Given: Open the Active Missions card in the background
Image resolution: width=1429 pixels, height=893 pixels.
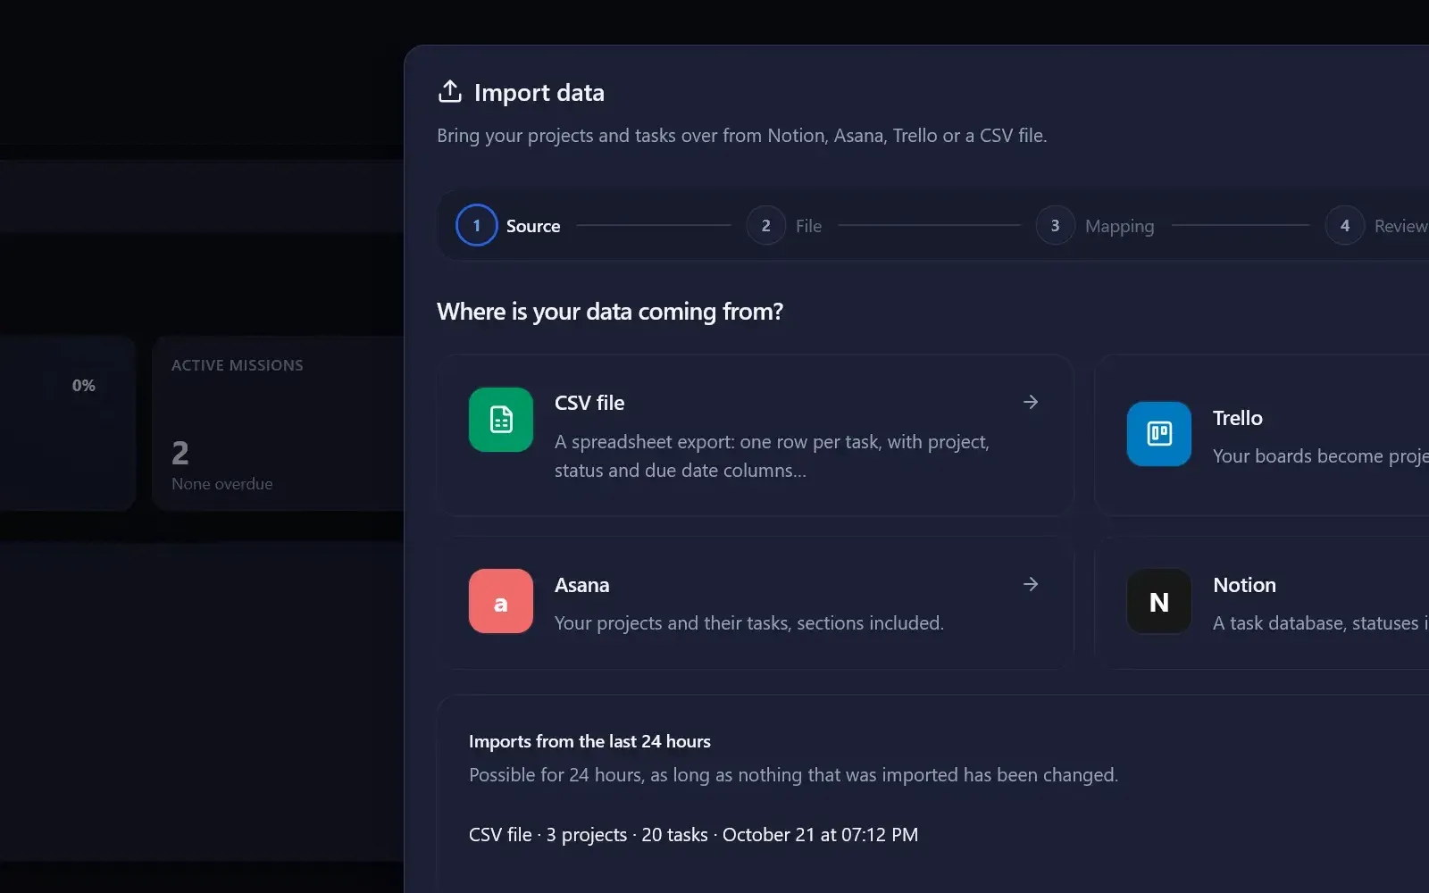Looking at the screenshot, I should [279, 423].
